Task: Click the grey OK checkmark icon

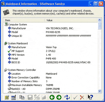Action: click(75, 98)
